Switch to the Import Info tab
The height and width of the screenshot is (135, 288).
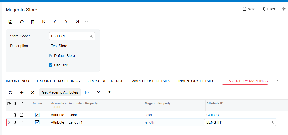click(x=17, y=81)
